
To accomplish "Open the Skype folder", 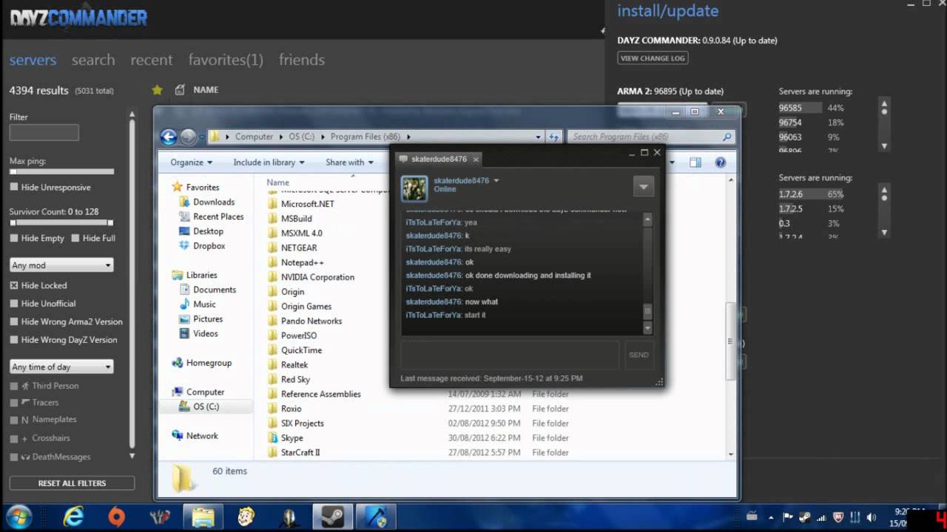I will [x=291, y=438].
